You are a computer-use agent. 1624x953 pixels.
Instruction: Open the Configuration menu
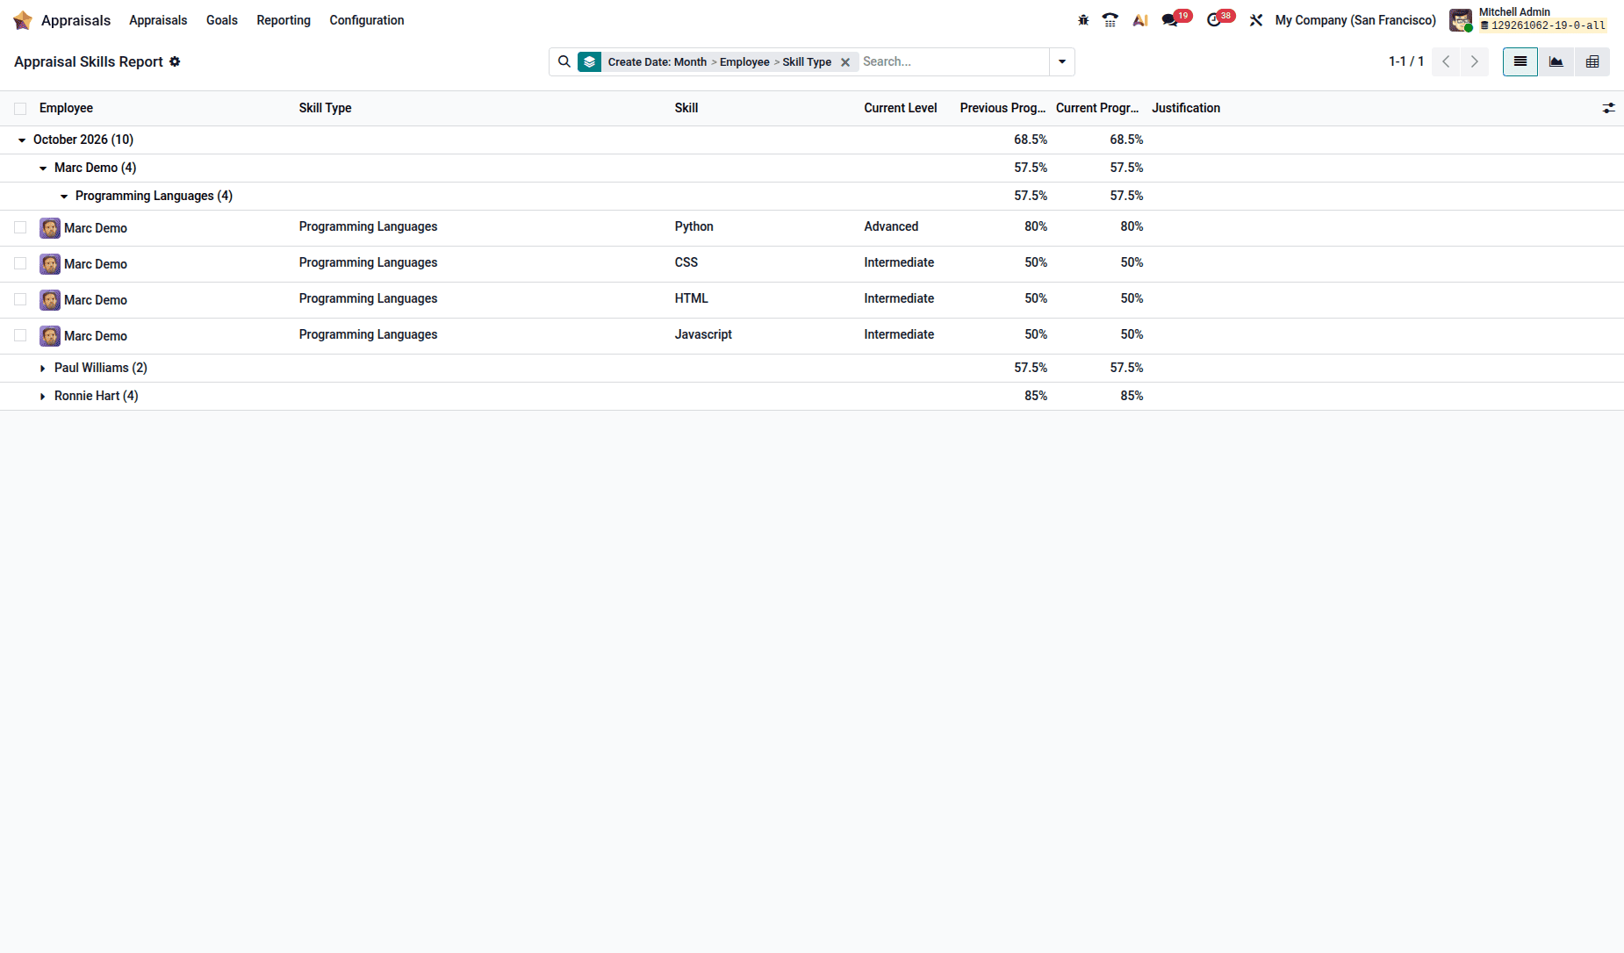coord(367,20)
